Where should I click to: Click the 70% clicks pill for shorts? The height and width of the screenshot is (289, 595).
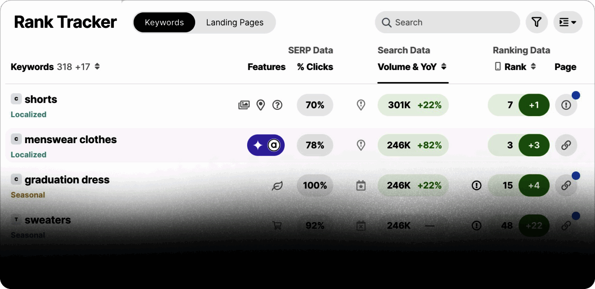pyautogui.click(x=315, y=105)
